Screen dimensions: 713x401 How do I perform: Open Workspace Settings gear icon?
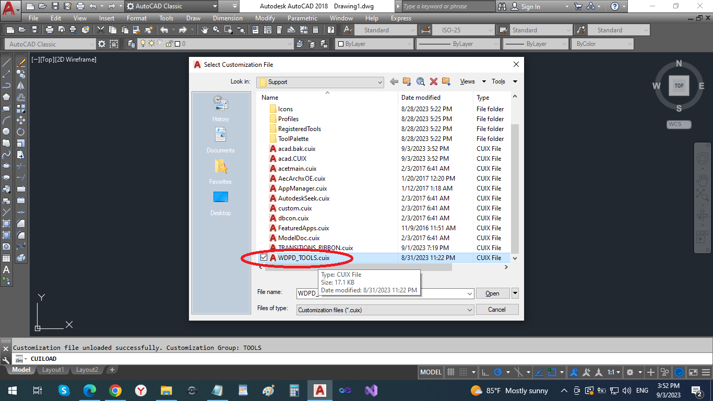pyautogui.click(x=102, y=44)
